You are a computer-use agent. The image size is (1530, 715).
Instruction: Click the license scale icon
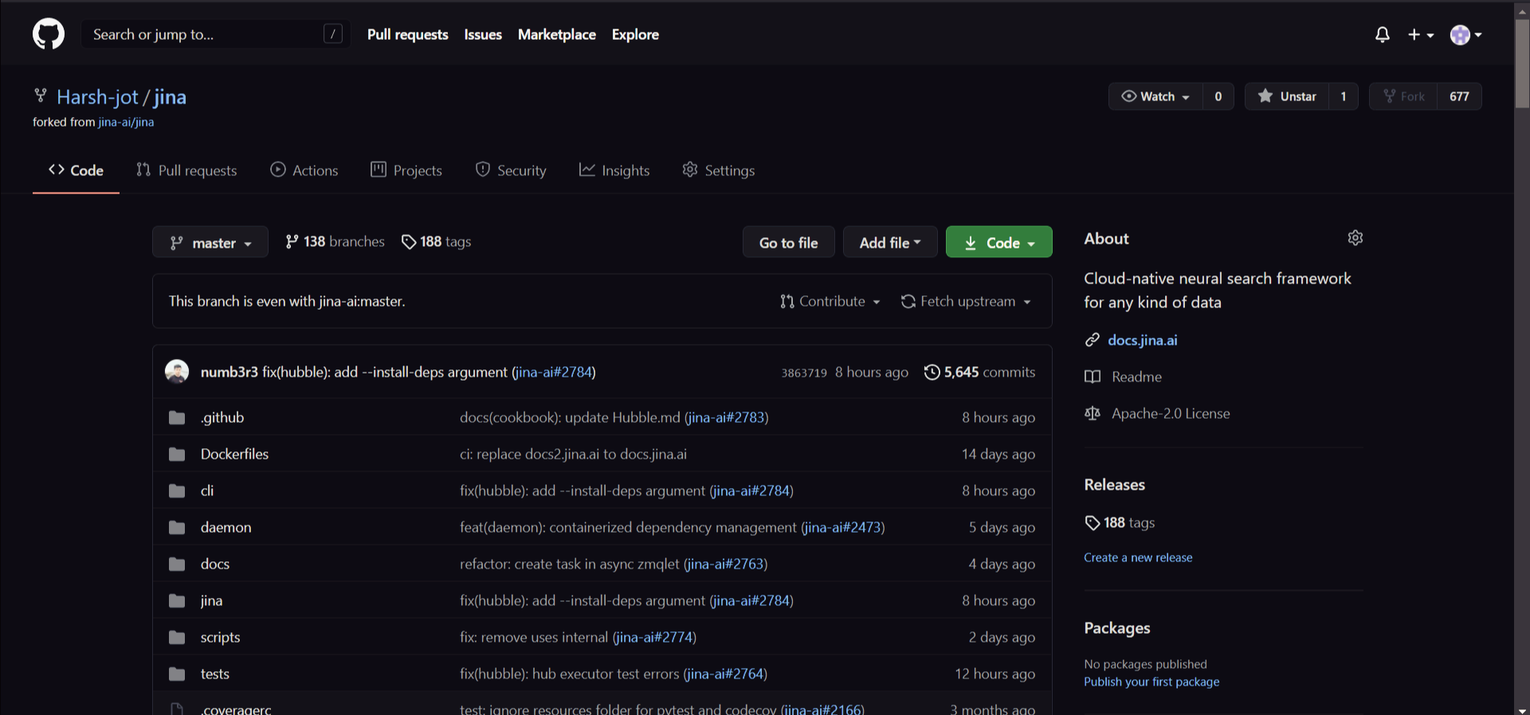coord(1093,413)
